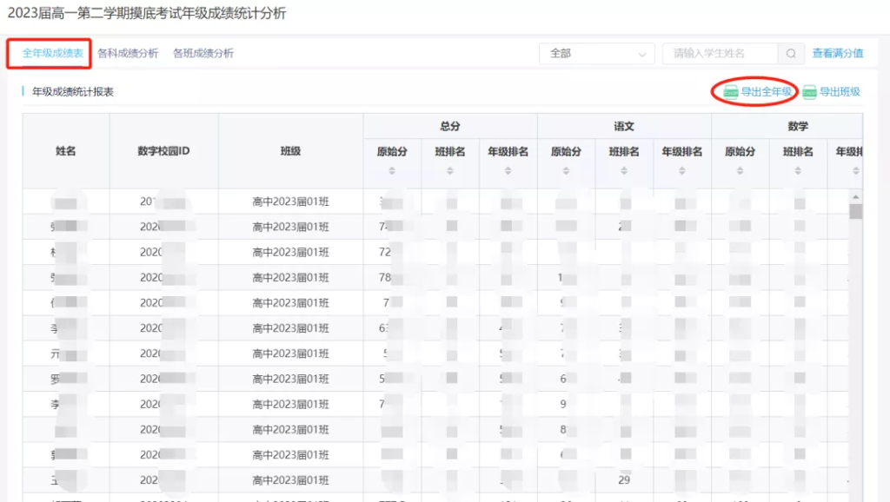This screenshot has height=502, width=890.
Task: Switch to 各科成绩分析 tab
Action: 128,53
